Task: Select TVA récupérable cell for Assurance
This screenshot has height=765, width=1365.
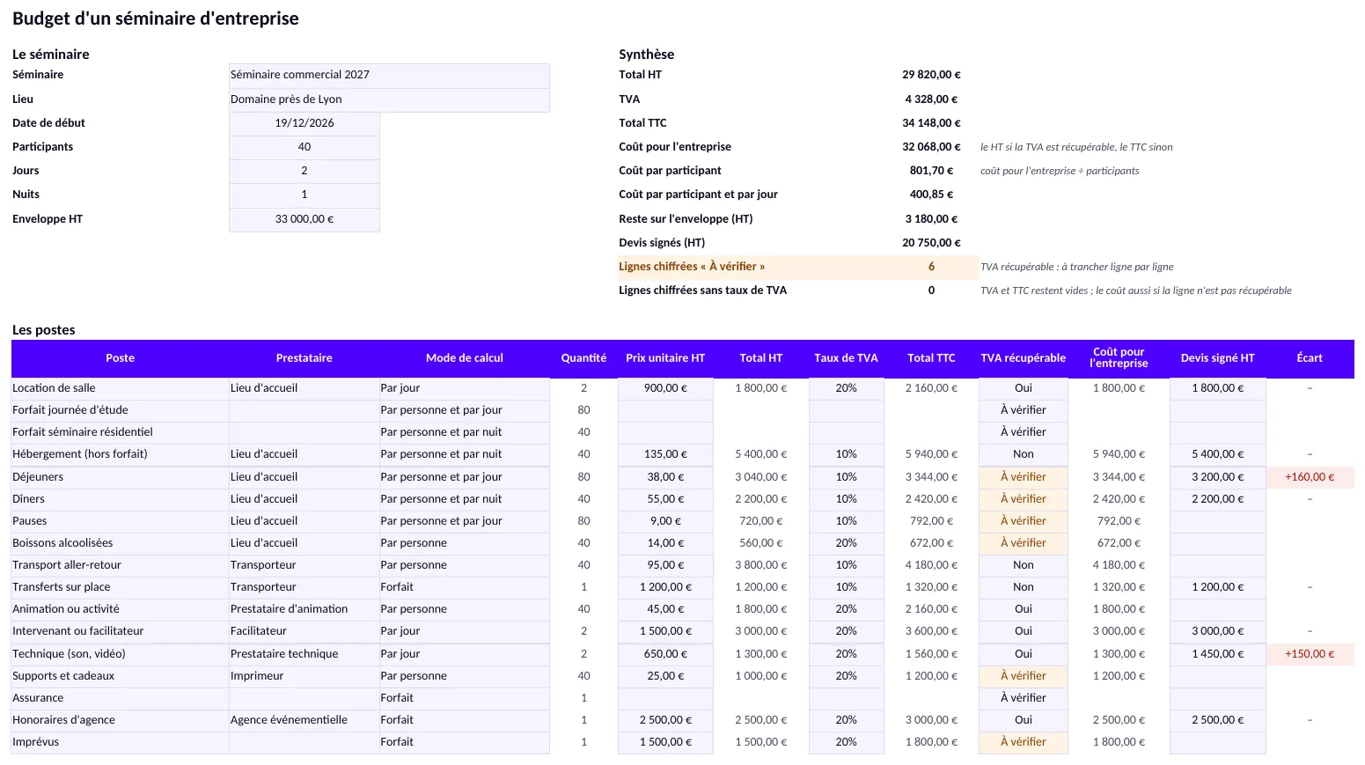Action: [x=1024, y=698]
